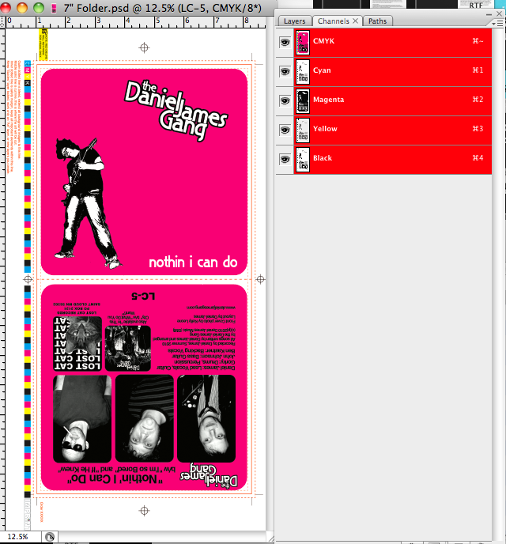
Task: Hide the Magenta channel eye icon
Action: pyautogui.click(x=284, y=100)
